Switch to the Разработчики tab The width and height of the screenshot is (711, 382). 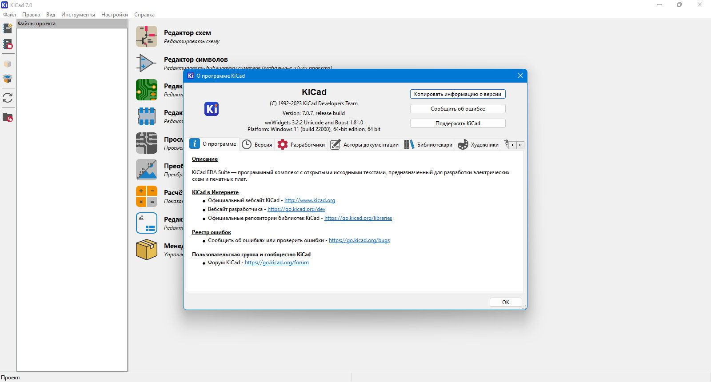point(301,145)
